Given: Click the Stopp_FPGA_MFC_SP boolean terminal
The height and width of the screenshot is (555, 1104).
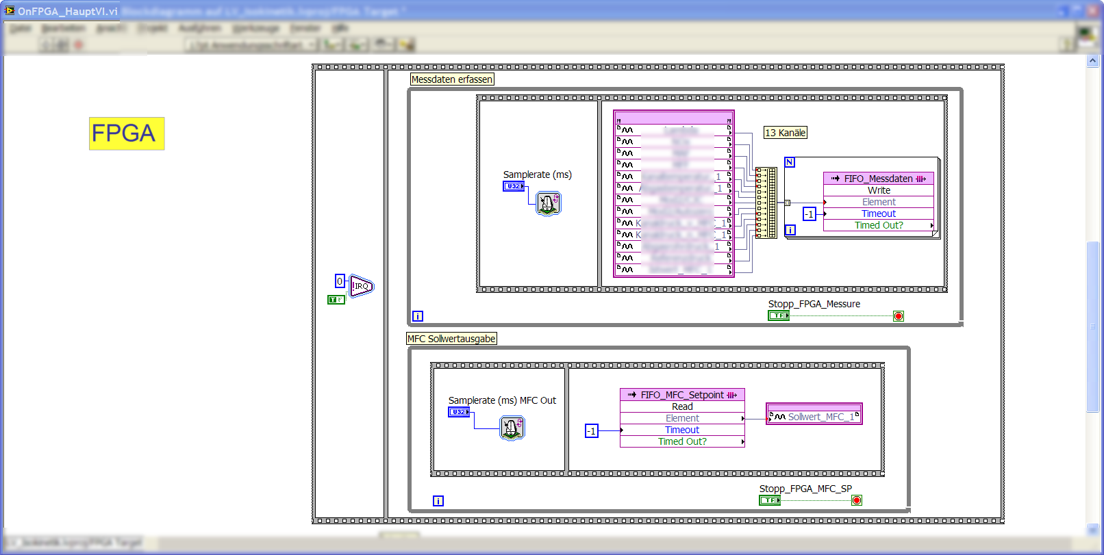Looking at the screenshot, I should pos(770,500).
